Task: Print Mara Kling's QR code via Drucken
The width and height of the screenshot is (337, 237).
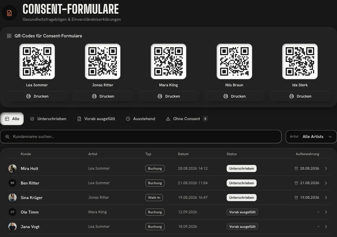Action: 168,96
